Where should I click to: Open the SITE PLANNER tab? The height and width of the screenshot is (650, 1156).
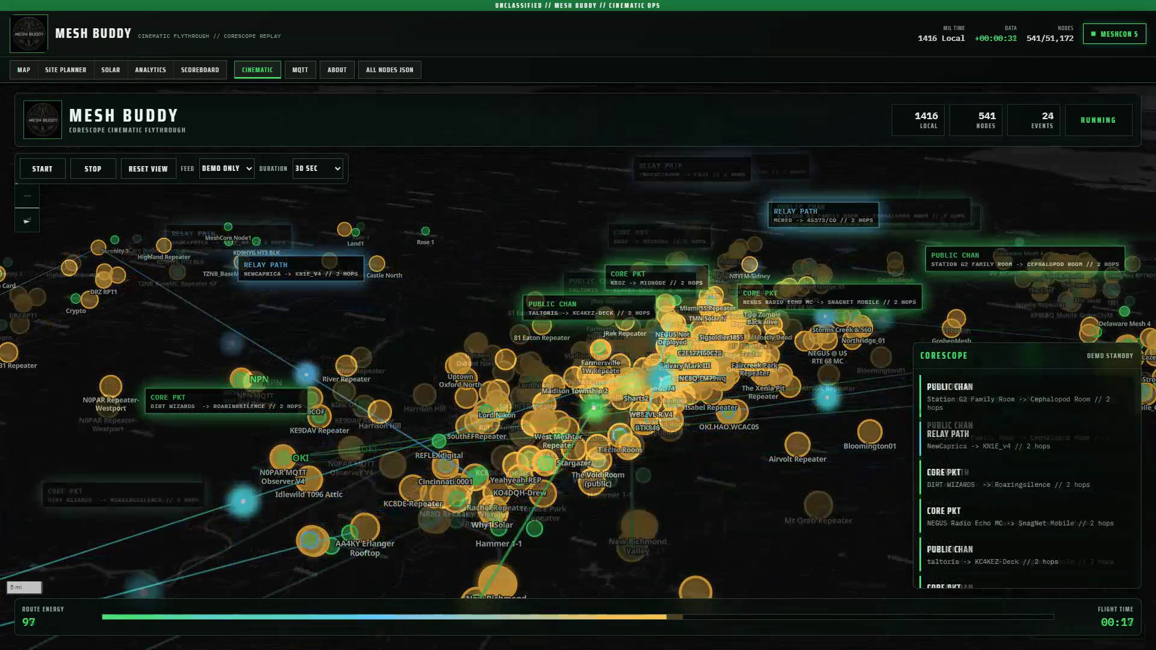click(x=66, y=70)
